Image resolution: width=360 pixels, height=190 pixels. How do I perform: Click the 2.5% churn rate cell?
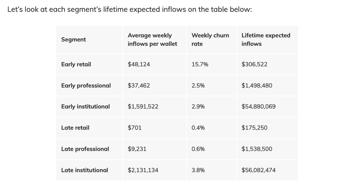coord(198,86)
